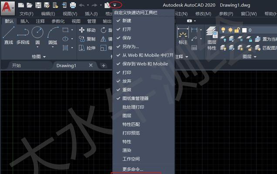Click the Plot printer icon
277x174 pixels.
[x=73, y=5]
